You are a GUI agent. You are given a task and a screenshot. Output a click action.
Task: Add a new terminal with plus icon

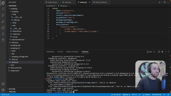[154, 52]
